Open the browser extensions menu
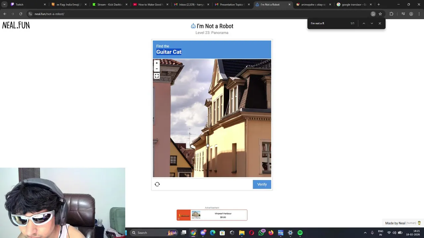The image size is (424, 238). coord(392,14)
